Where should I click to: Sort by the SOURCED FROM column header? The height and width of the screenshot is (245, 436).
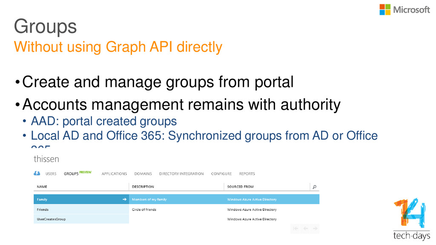pyautogui.click(x=240, y=187)
